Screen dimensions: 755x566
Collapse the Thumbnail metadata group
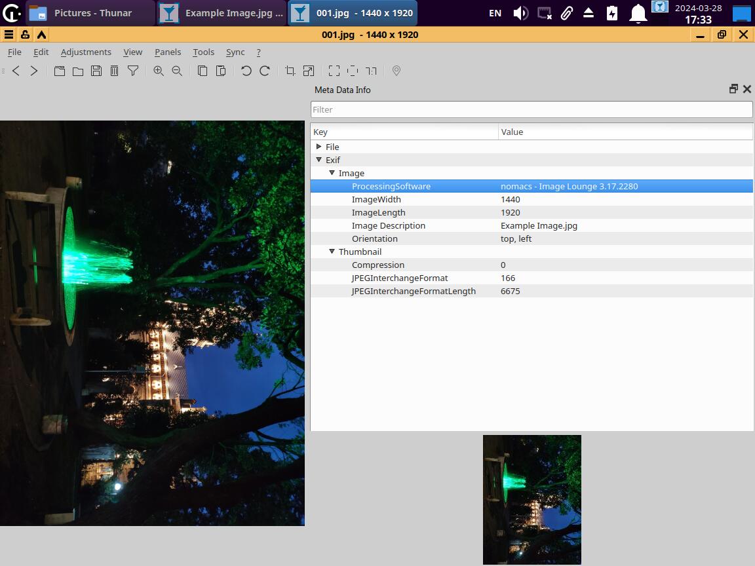332,252
